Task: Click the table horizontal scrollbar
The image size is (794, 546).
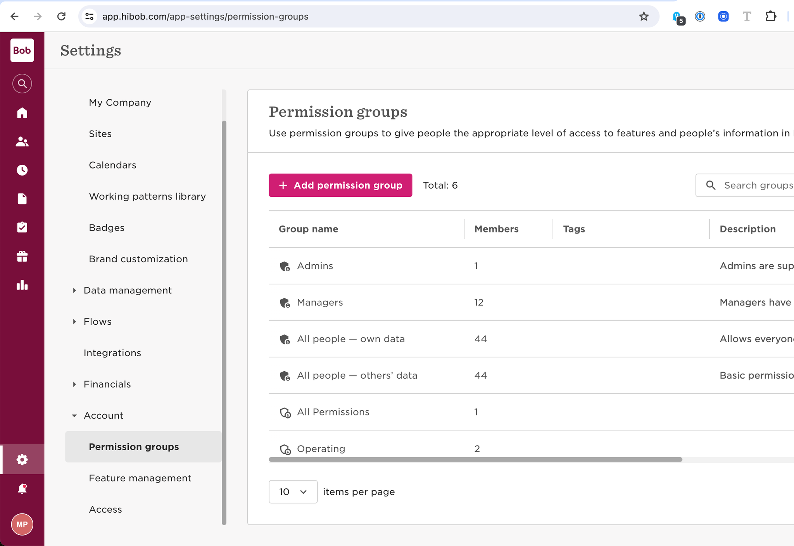Action: pos(475,460)
